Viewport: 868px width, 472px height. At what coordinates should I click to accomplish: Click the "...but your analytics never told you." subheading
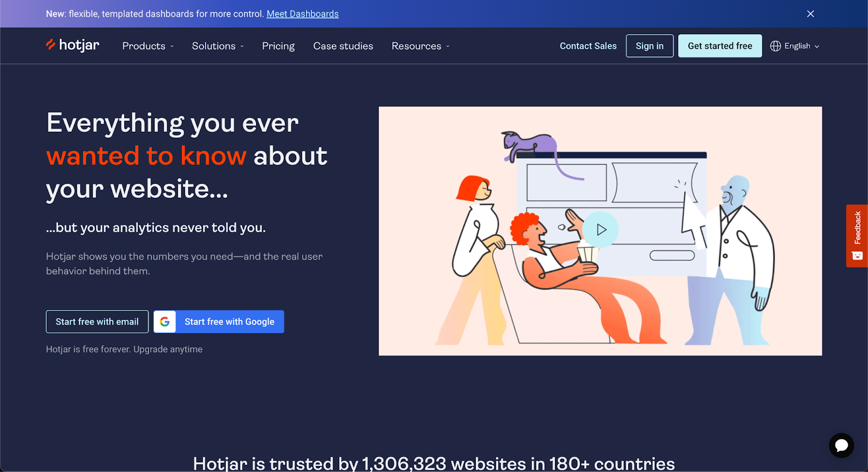[x=156, y=228]
